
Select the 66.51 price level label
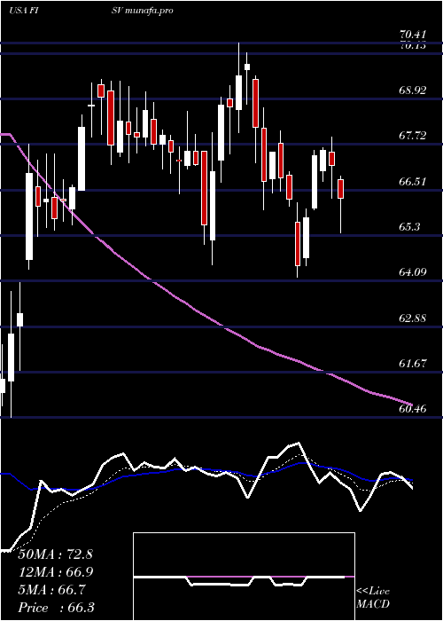point(413,182)
